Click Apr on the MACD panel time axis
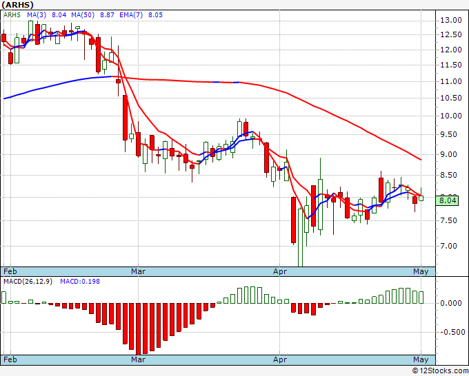 [x=279, y=359]
